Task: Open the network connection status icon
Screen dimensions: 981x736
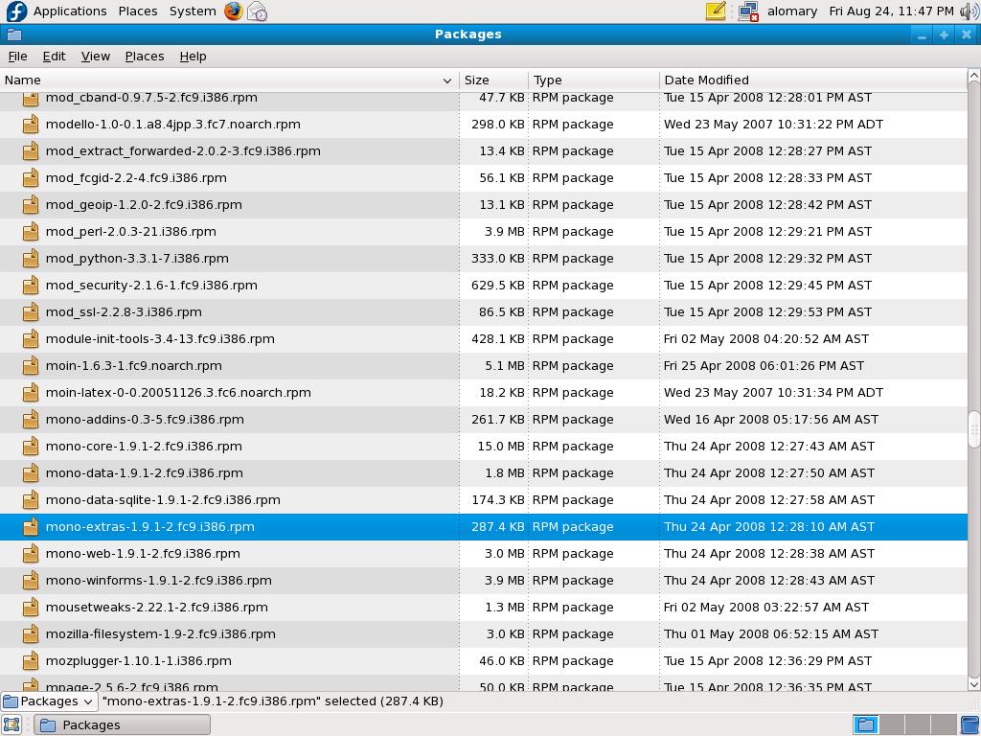Action: (x=747, y=11)
